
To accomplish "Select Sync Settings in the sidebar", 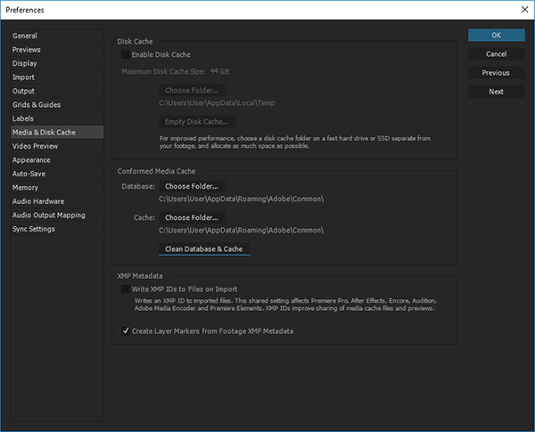I will click(x=34, y=229).
